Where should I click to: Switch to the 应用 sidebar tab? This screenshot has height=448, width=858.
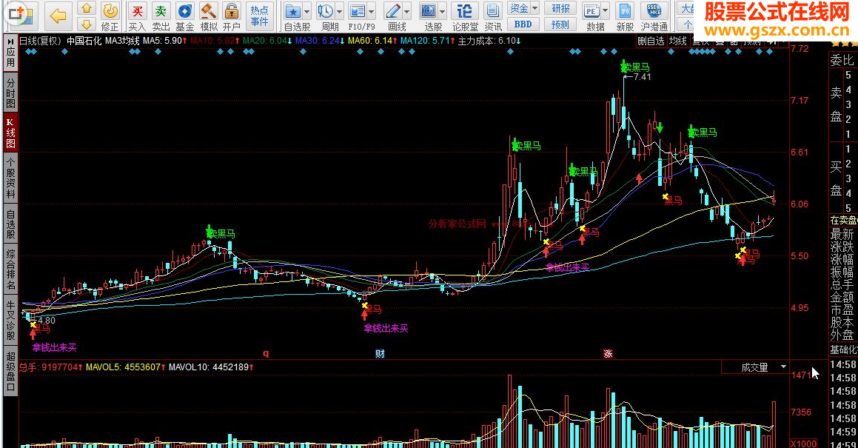[10, 53]
